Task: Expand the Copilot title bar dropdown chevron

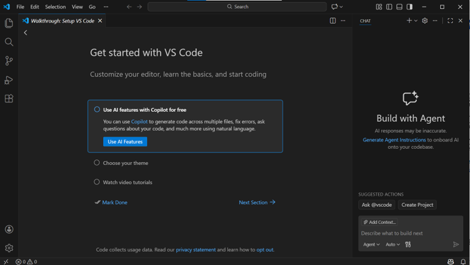Action: point(341,7)
